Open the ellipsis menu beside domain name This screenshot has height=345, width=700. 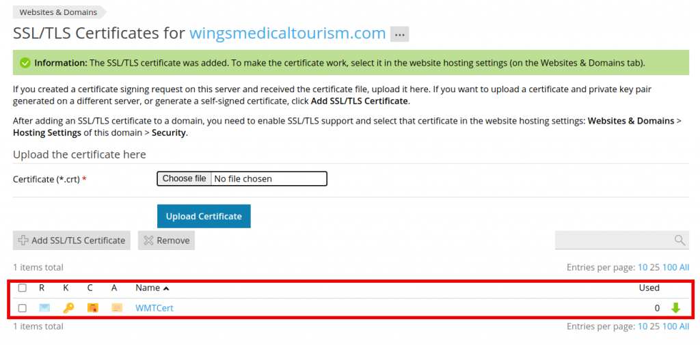tap(399, 33)
